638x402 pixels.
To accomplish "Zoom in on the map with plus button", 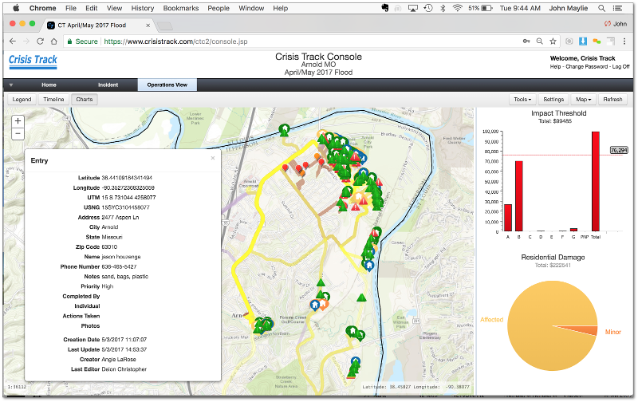I will point(18,121).
